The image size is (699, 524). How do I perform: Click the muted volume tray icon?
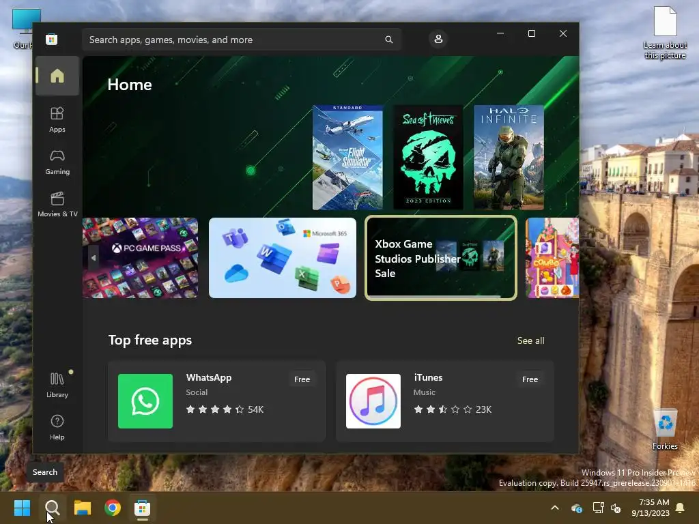[x=616, y=508]
